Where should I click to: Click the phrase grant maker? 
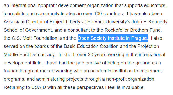pos(41,71)
